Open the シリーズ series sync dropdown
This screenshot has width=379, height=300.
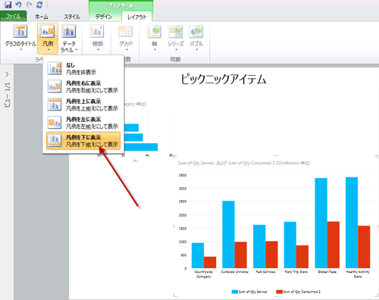click(176, 38)
